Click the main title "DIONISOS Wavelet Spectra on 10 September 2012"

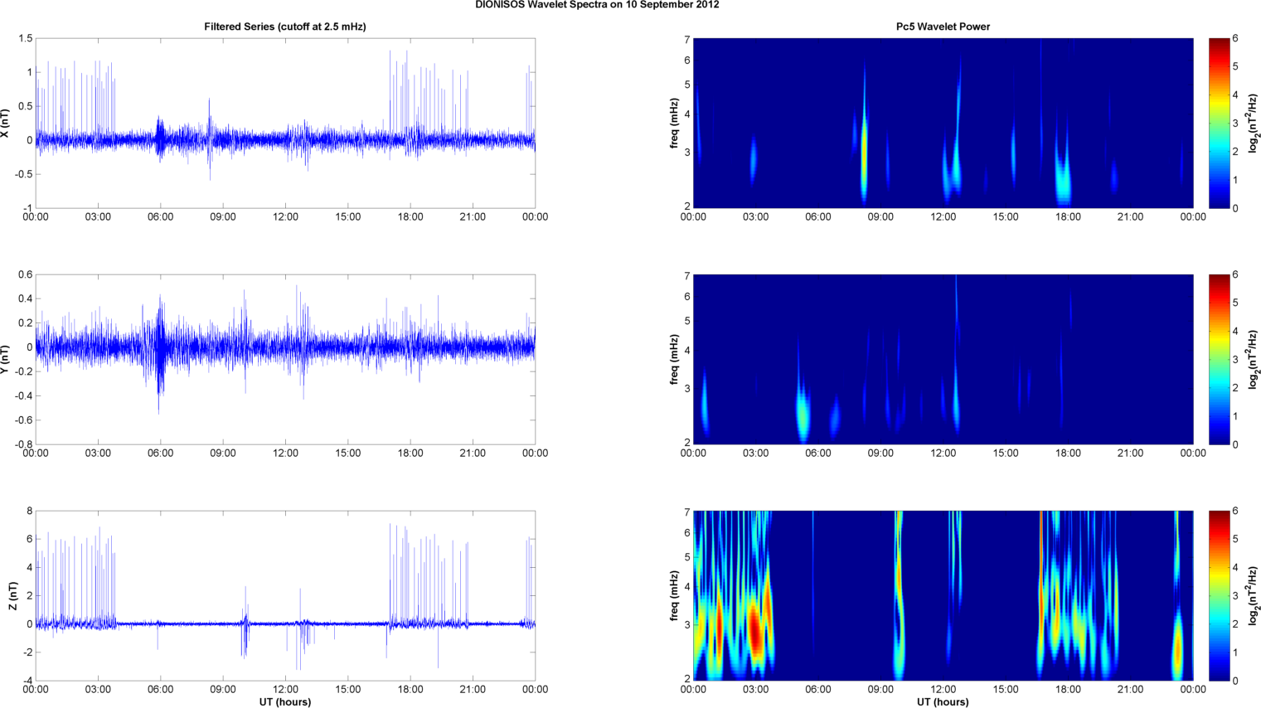point(597,5)
